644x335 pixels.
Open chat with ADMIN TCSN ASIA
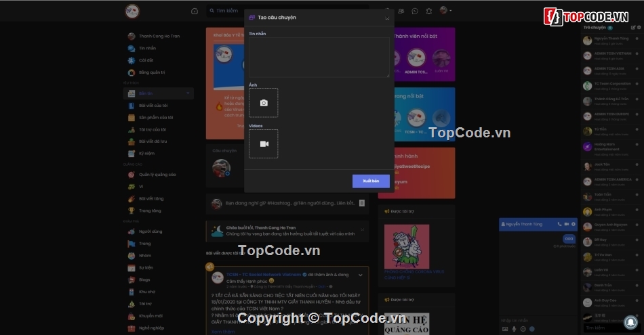pos(611,71)
